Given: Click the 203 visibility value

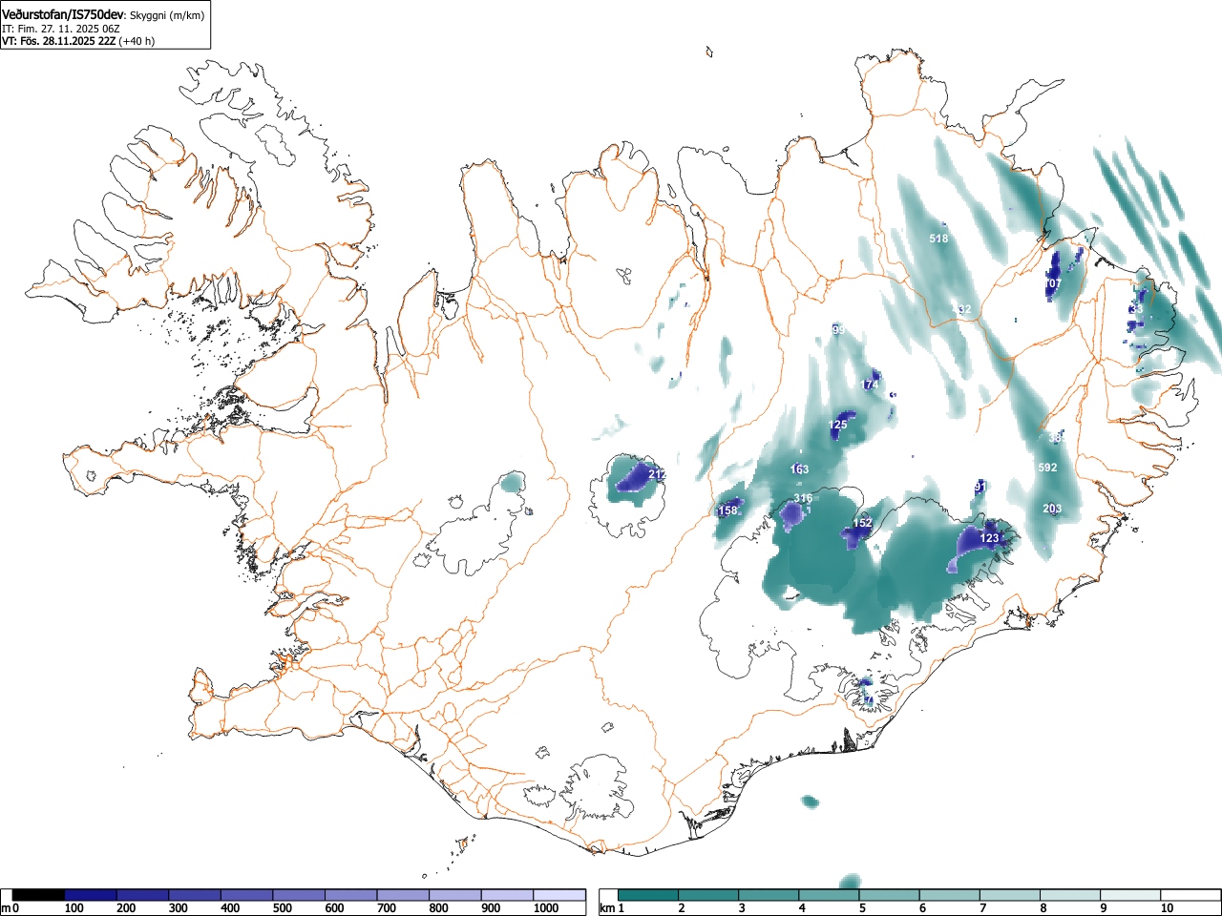Looking at the screenshot, I should pyautogui.click(x=1052, y=509).
